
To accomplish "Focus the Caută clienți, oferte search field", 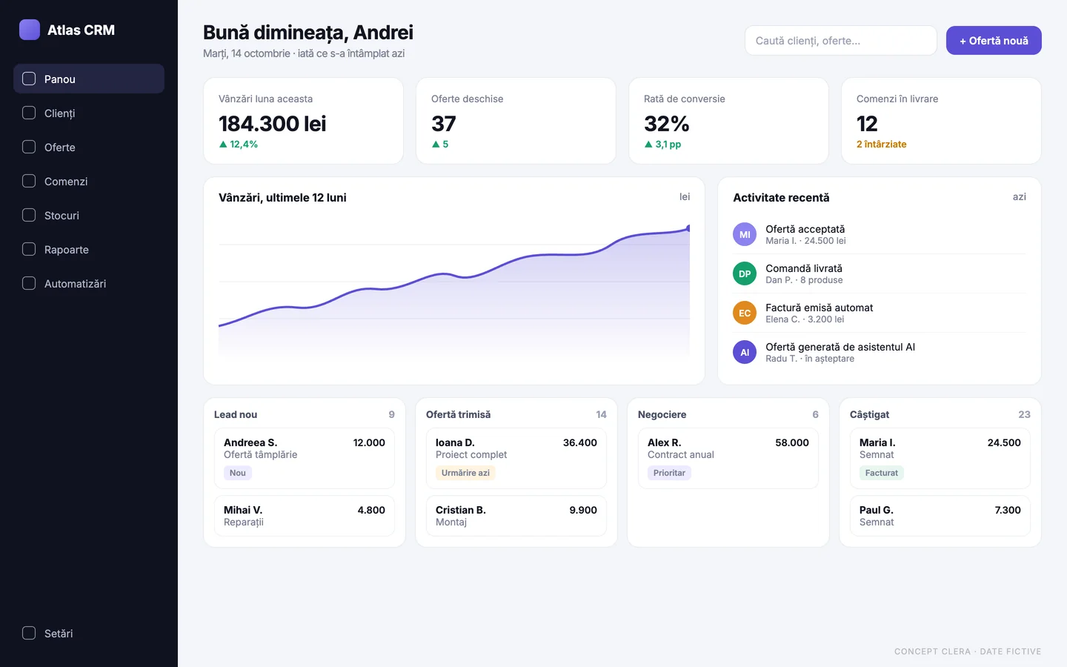I will click(x=841, y=41).
